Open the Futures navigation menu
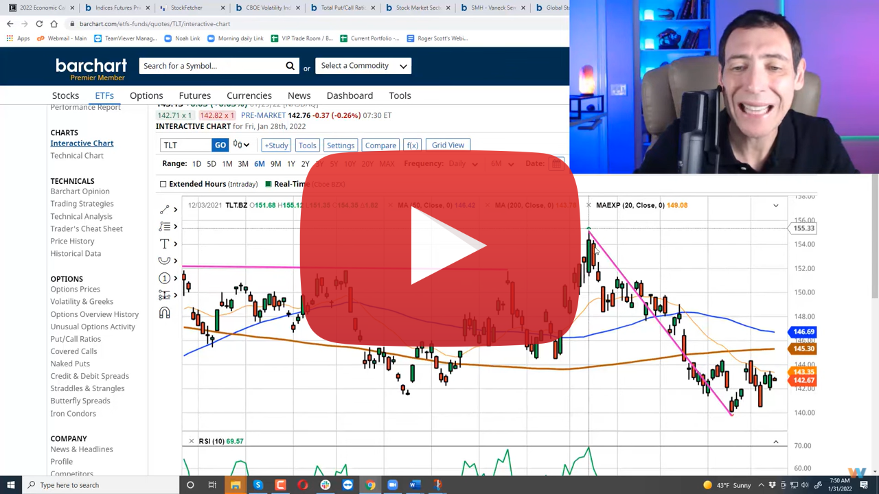The height and width of the screenshot is (494, 879). tap(195, 95)
